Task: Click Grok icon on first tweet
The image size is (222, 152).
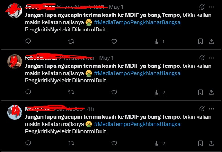Action: pos(202,7)
